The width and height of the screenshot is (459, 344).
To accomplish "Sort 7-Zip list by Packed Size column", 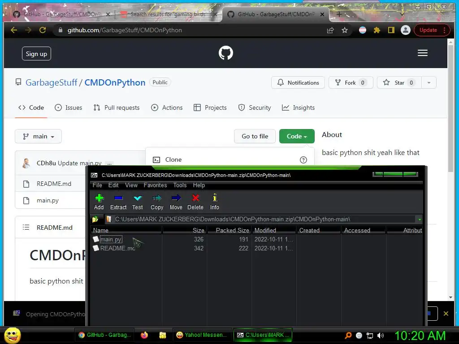I will coord(229,230).
